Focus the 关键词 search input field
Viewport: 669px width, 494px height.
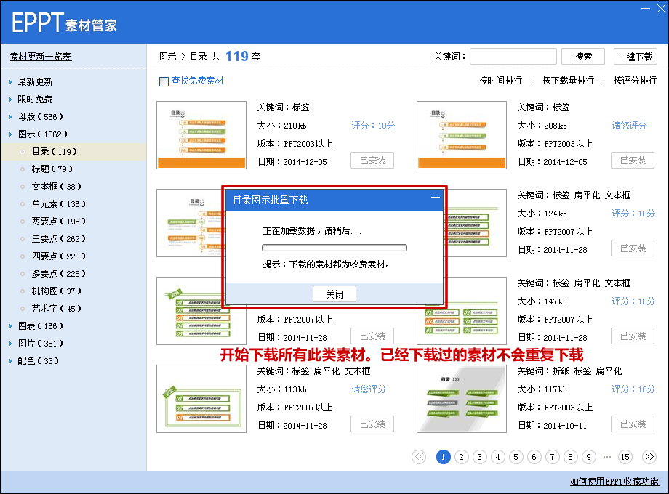(513, 57)
